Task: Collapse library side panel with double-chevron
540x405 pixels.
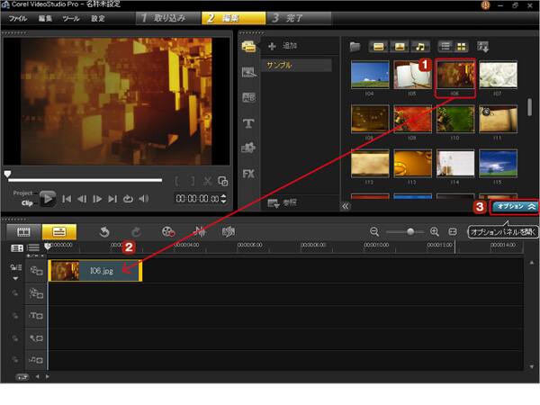Action: pos(346,206)
